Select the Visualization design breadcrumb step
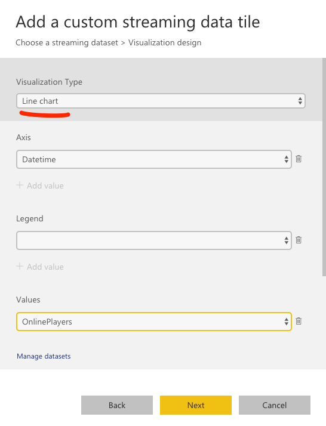This screenshot has height=426, width=326. tap(165, 42)
